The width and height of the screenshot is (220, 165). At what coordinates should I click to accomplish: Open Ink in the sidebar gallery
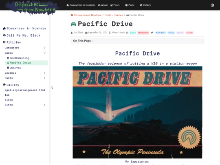tap(7, 95)
